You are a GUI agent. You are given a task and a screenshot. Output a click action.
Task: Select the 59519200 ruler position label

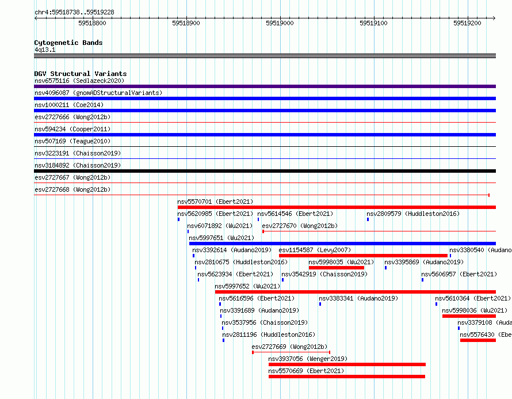(x=467, y=23)
